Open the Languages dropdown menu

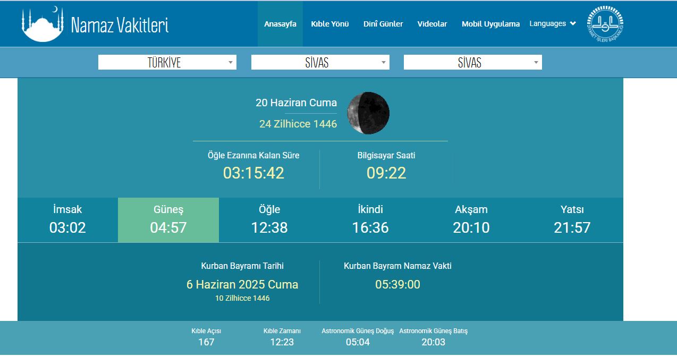553,23
